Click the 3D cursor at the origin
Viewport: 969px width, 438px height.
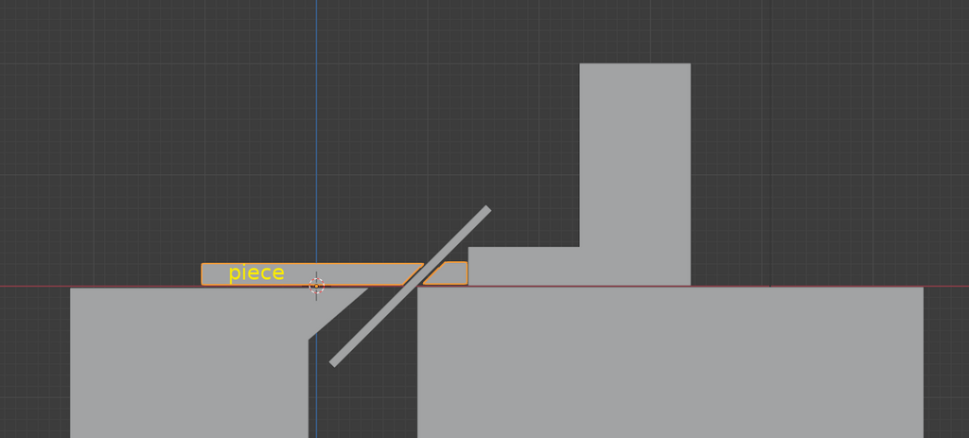pyautogui.click(x=316, y=286)
